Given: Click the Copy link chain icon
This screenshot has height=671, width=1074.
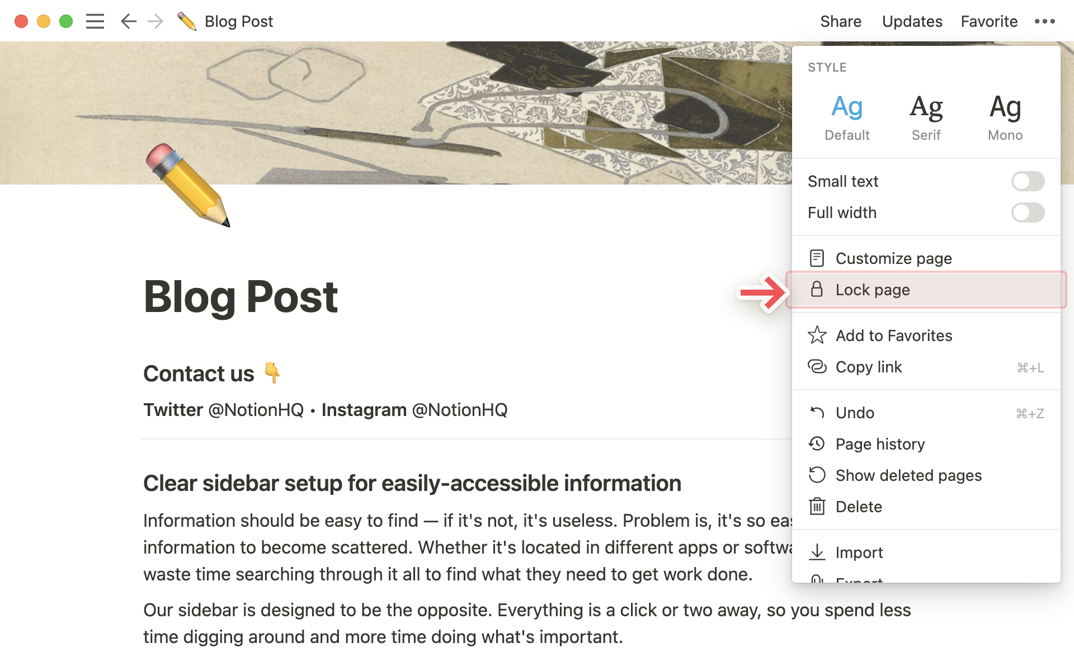Looking at the screenshot, I should pyautogui.click(x=817, y=366).
